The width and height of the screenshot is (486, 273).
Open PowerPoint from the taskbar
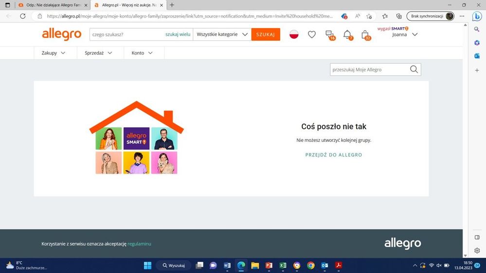(x=269, y=265)
